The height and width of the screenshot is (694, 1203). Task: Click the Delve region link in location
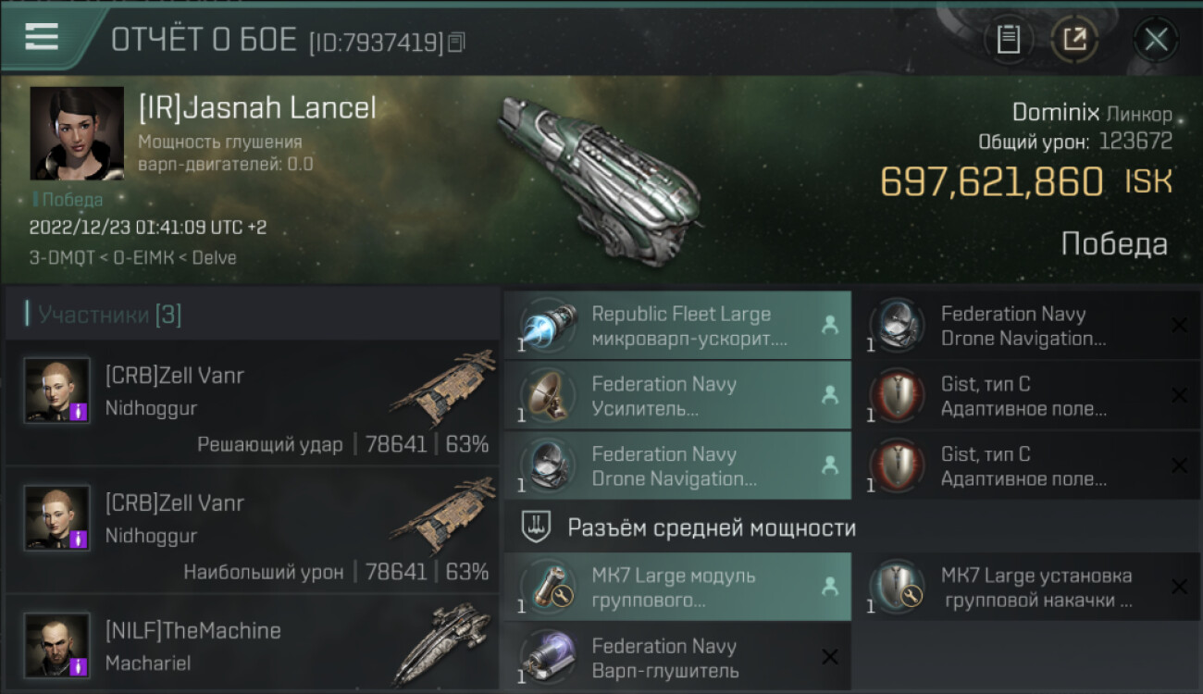tap(214, 258)
